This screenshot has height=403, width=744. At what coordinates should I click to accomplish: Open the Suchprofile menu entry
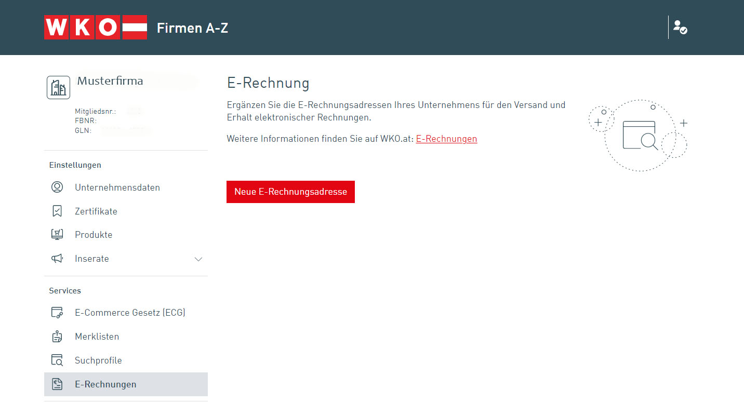pyautogui.click(x=99, y=360)
